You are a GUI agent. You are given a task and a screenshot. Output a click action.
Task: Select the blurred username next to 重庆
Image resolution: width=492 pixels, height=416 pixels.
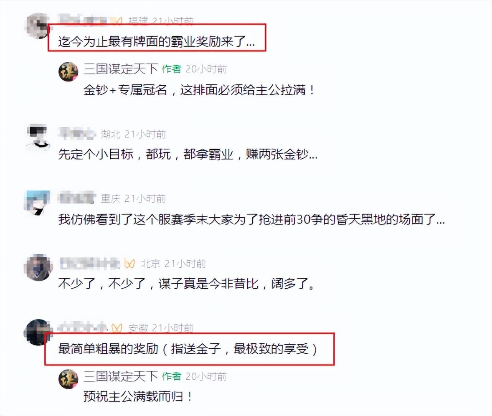(x=77, y=198)
